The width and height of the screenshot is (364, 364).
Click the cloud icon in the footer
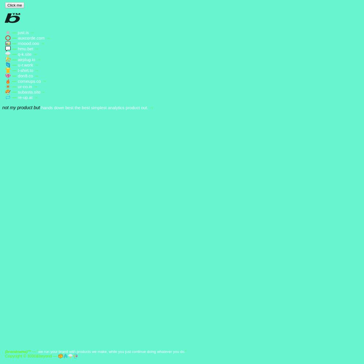coord(70,356)
